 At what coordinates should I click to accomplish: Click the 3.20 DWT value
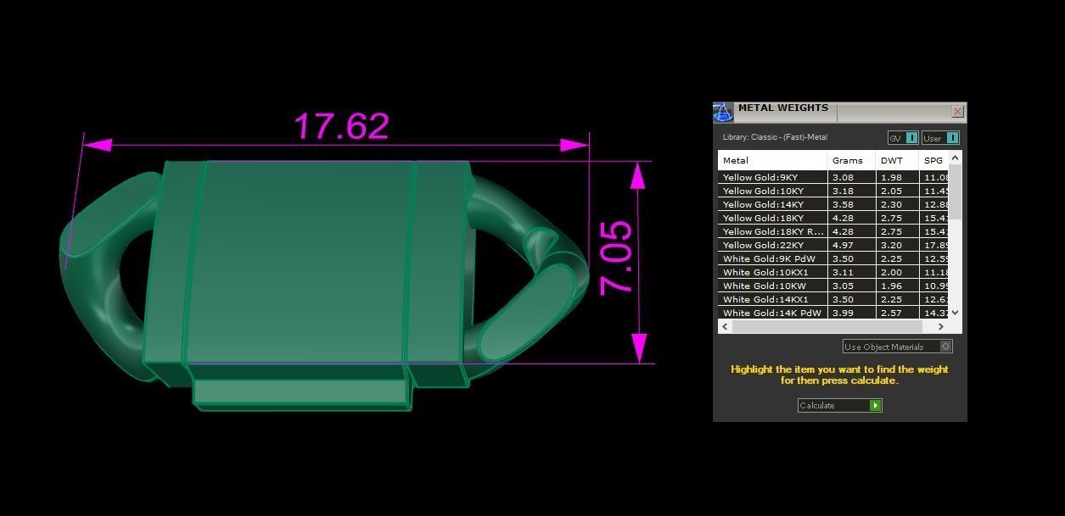pos(891,245)
